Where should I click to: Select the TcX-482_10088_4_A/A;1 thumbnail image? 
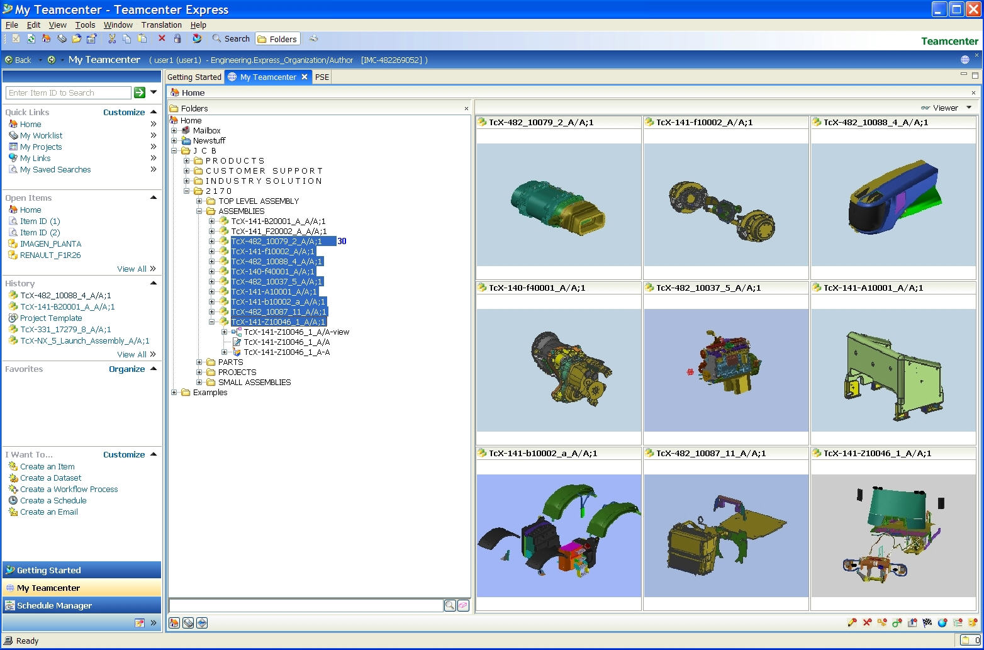tap(893, 205)
